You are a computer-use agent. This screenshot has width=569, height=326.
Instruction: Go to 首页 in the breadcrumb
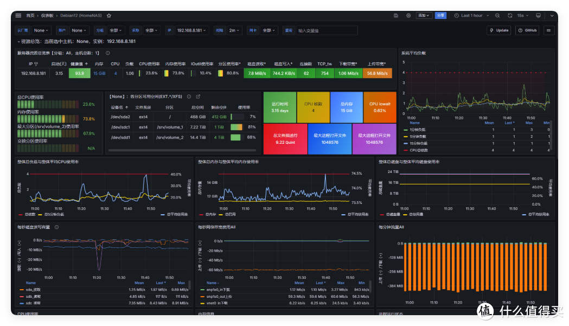tap(30, 16)
